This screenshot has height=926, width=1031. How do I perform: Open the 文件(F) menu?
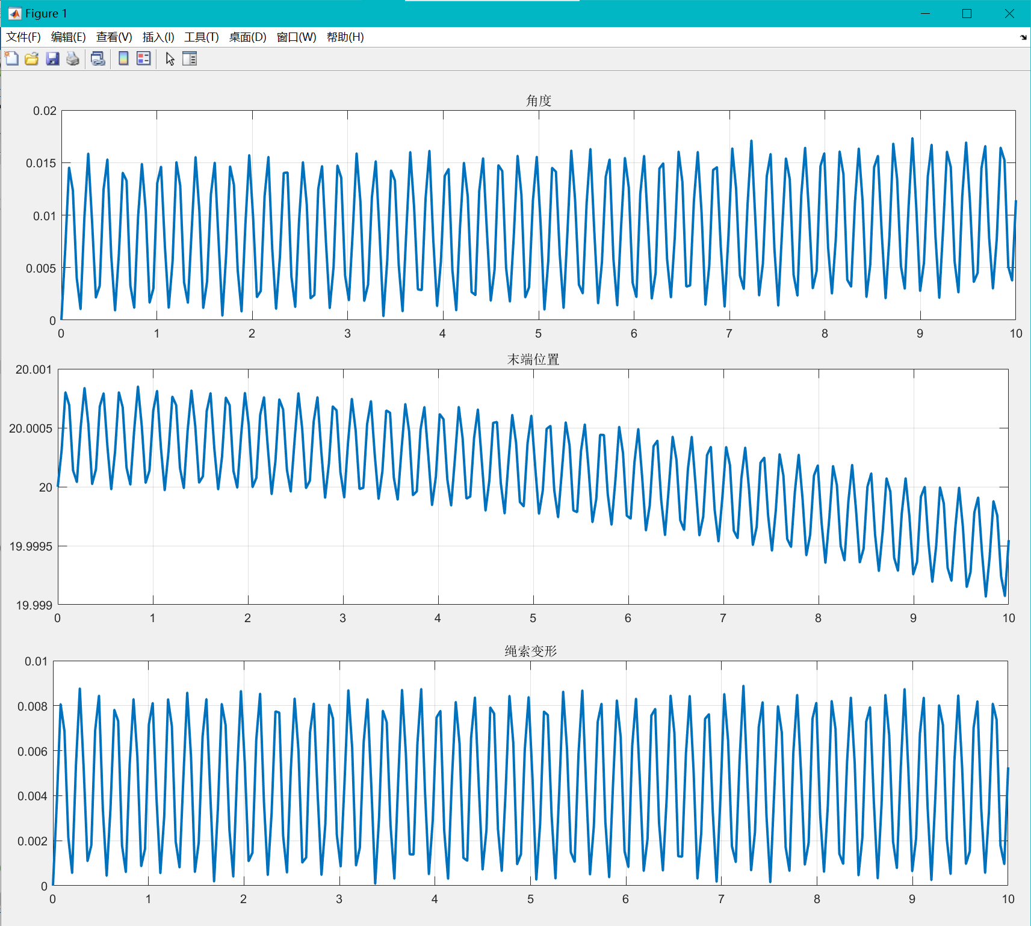[x=23, y=37]
